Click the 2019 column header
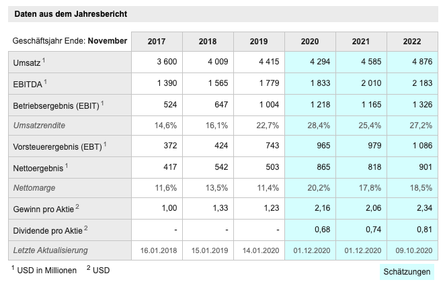 pyautogui.click(x=259, y=42)
